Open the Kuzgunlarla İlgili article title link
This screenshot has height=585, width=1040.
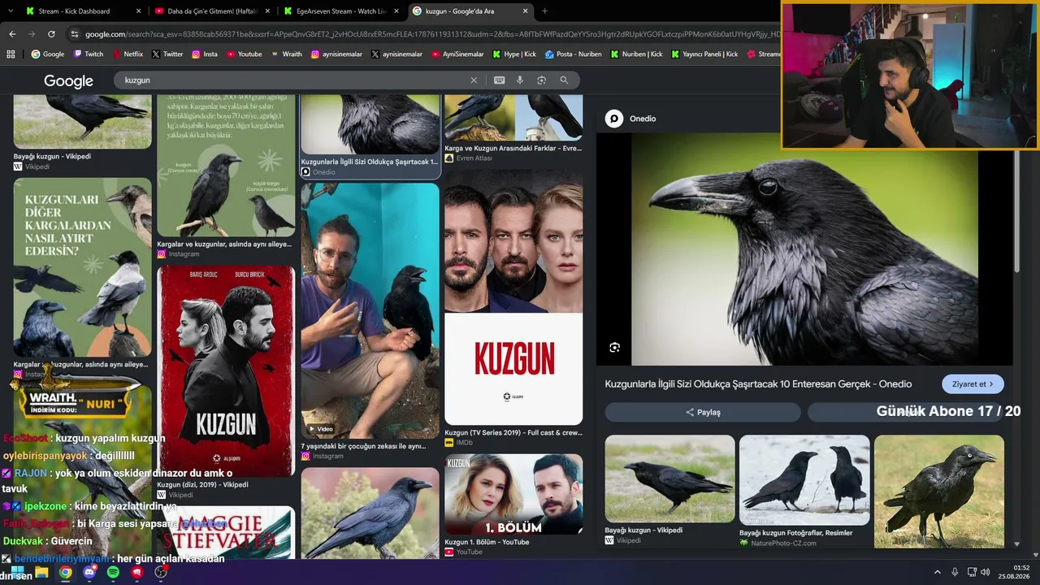pos(758,384)
